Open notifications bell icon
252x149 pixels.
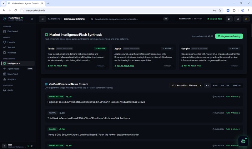coord(238,19)
